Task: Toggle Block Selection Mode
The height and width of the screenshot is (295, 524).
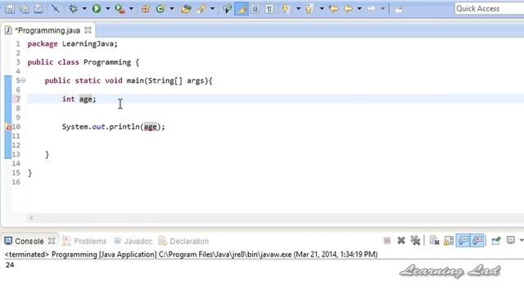Action: point(255,9)
